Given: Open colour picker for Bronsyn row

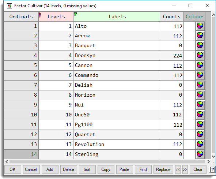Looking at the screenshot, I should [200, 55].
